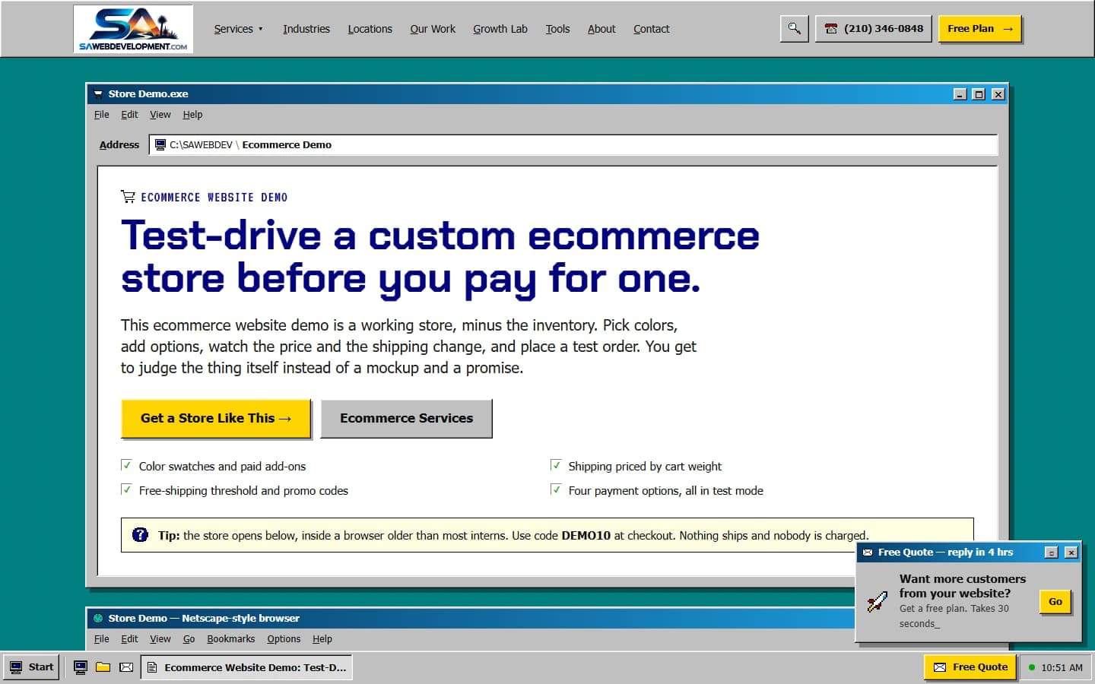
Task: Open File menu in Store Demo.exe window
Action: pos(101,115)
